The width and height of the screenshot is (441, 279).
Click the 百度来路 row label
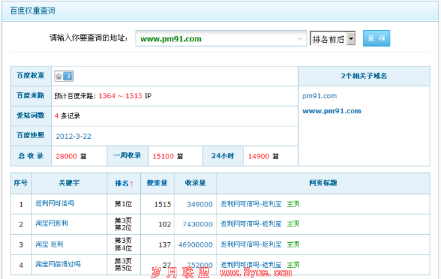(x=31, y=95)
